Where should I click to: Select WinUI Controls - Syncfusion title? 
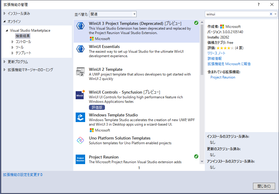tap(116, 92)
